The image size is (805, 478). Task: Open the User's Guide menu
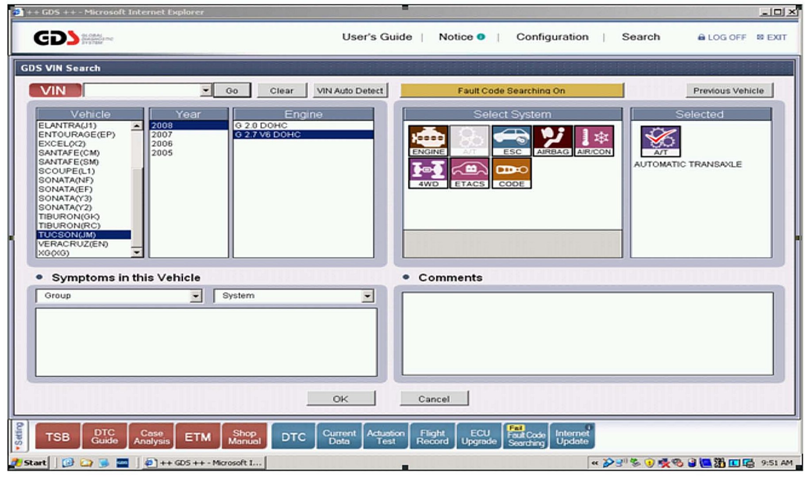tap(377, 37)
